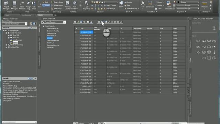The width and height of the screenshot is (220, 124).
Task: Click the Accept edit checkmark icon in Data Manager
Action: (x=109, y=22)
